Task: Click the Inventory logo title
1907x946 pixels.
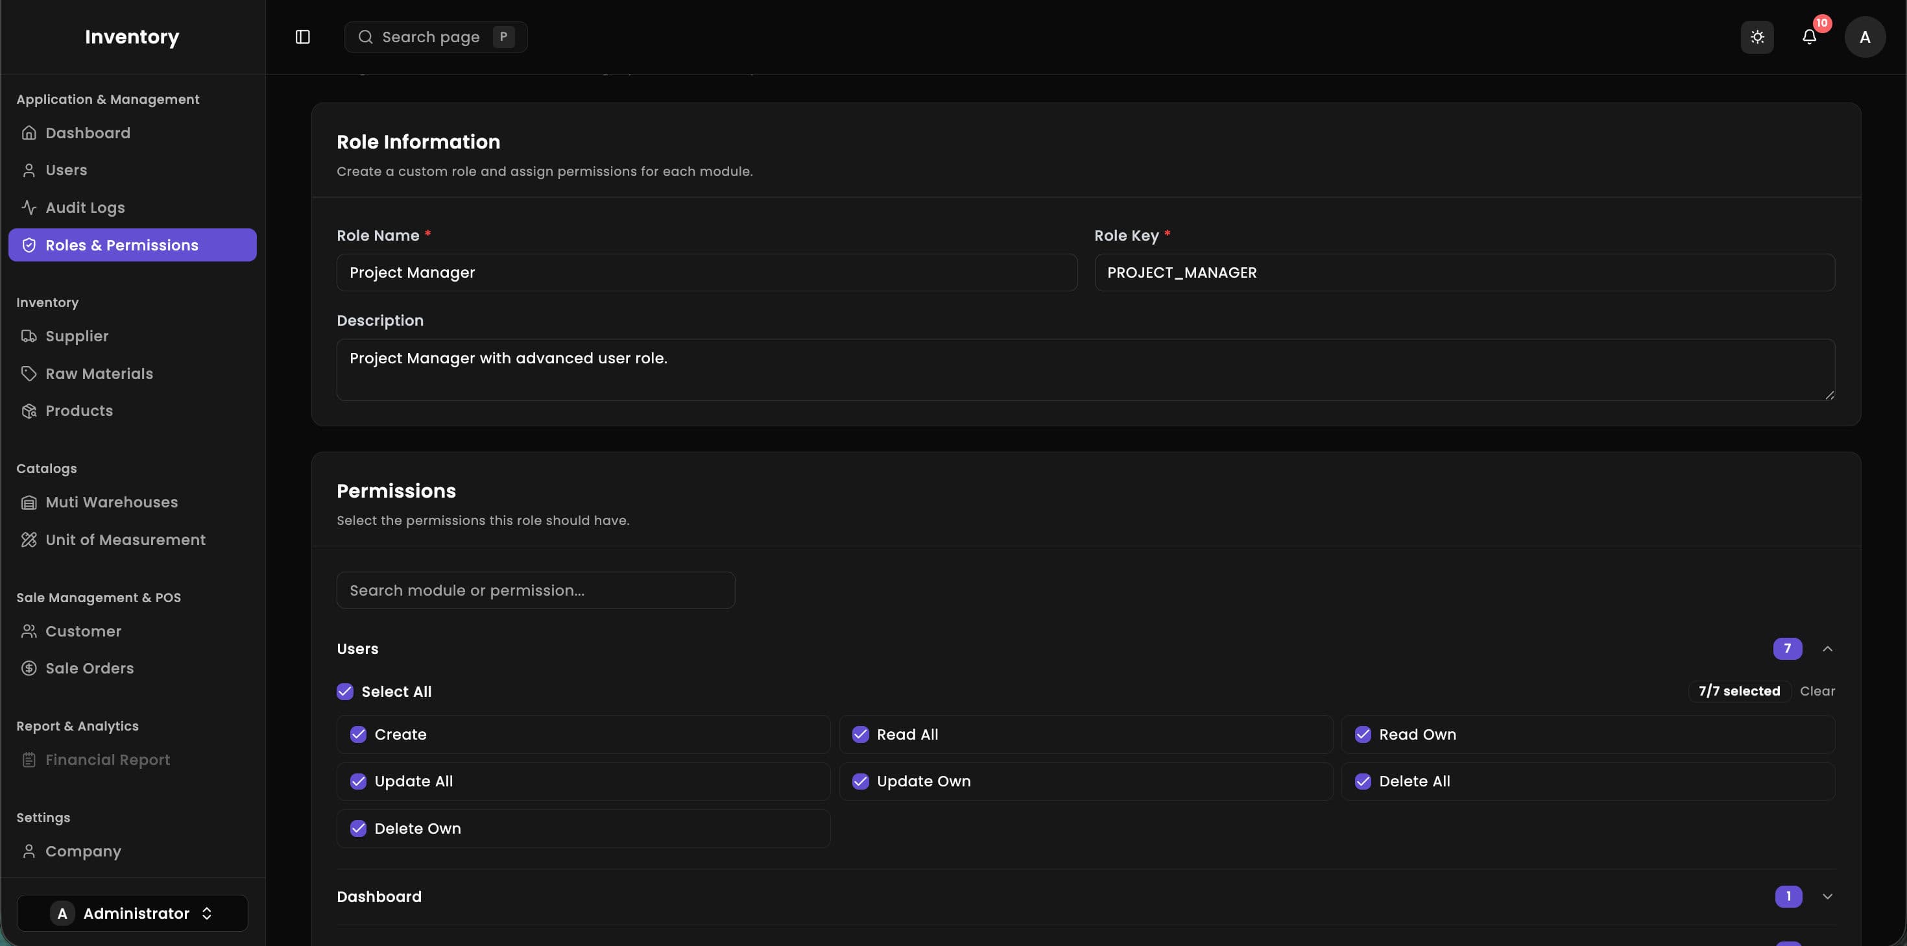Action: (132, 37)
